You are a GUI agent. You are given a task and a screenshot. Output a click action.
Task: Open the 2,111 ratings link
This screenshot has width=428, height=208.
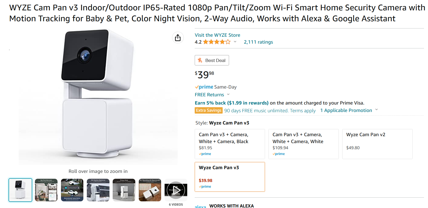[x=258, y=42]
